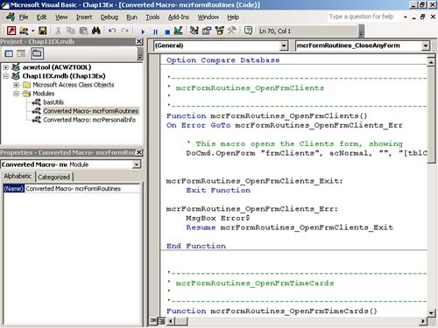Collapse the Chap11EX.mdb project node
The height and width of the screenshot is (328, 438).
pyautogui.click(x=6, y=76)
